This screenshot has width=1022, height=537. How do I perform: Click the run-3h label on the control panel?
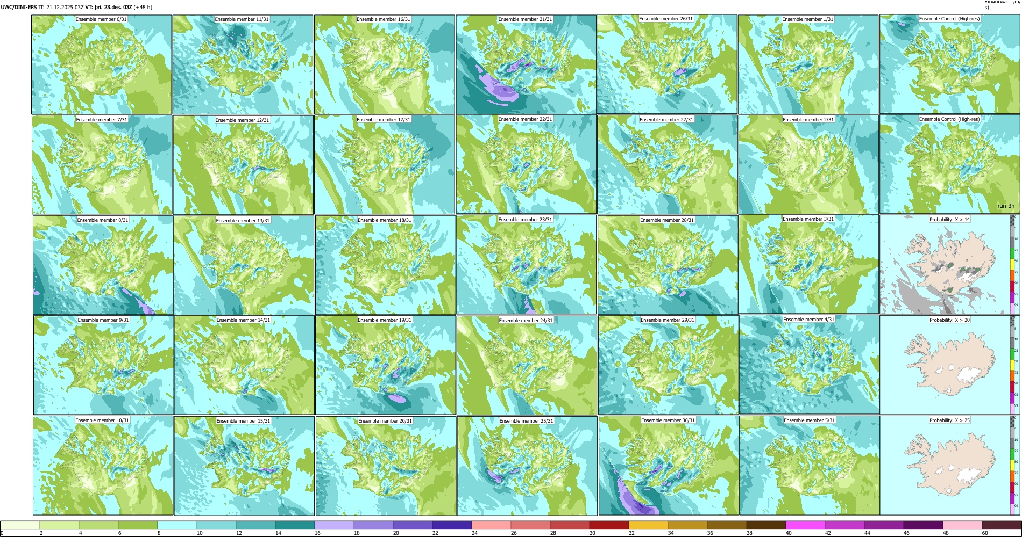coord(1005,206)
